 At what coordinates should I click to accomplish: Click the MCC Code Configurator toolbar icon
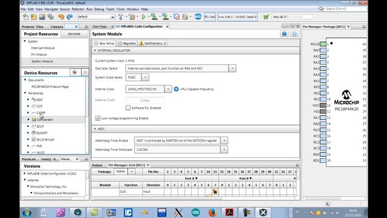click(x=198, y=17)
